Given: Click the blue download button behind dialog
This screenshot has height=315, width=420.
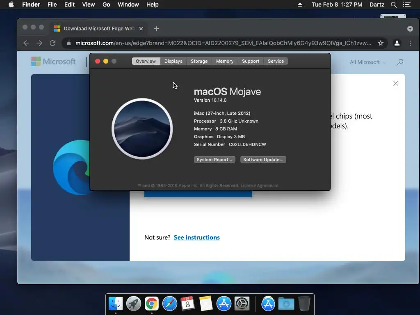Looking at the screenshot, I should [198, 194].
